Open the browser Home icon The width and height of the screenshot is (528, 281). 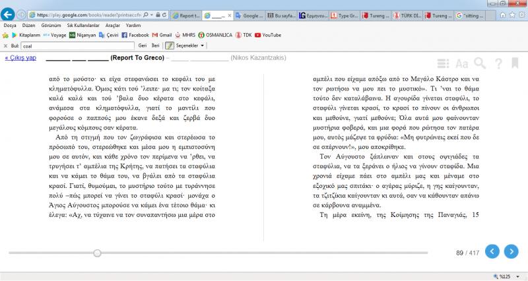503,15
